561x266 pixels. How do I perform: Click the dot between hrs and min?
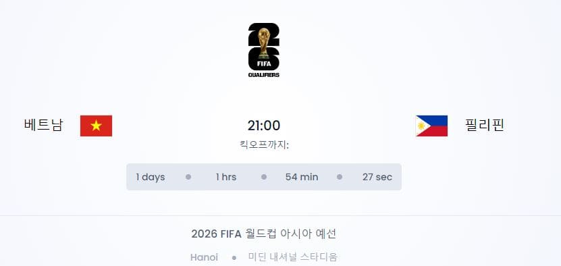264,177
